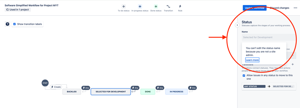The width and height of the screenshot is (300, 108).
Task: Toggle Show transition labels checkbox
Action: point(14,24)
